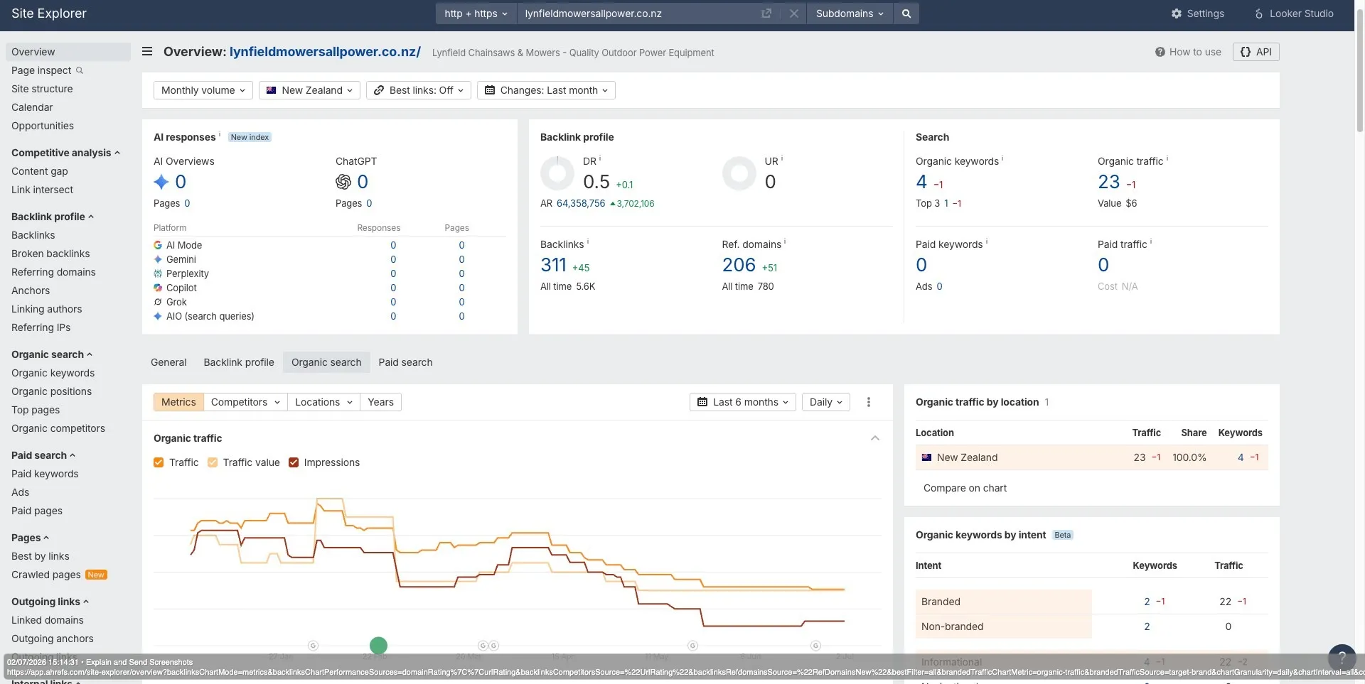
Task: Click the How to use help icon
Action: tap(1160, 52)
